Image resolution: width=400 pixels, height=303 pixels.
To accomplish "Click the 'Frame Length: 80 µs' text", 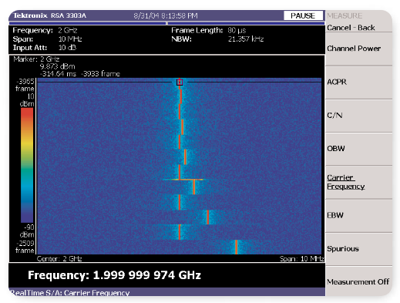I will (209, 30).
